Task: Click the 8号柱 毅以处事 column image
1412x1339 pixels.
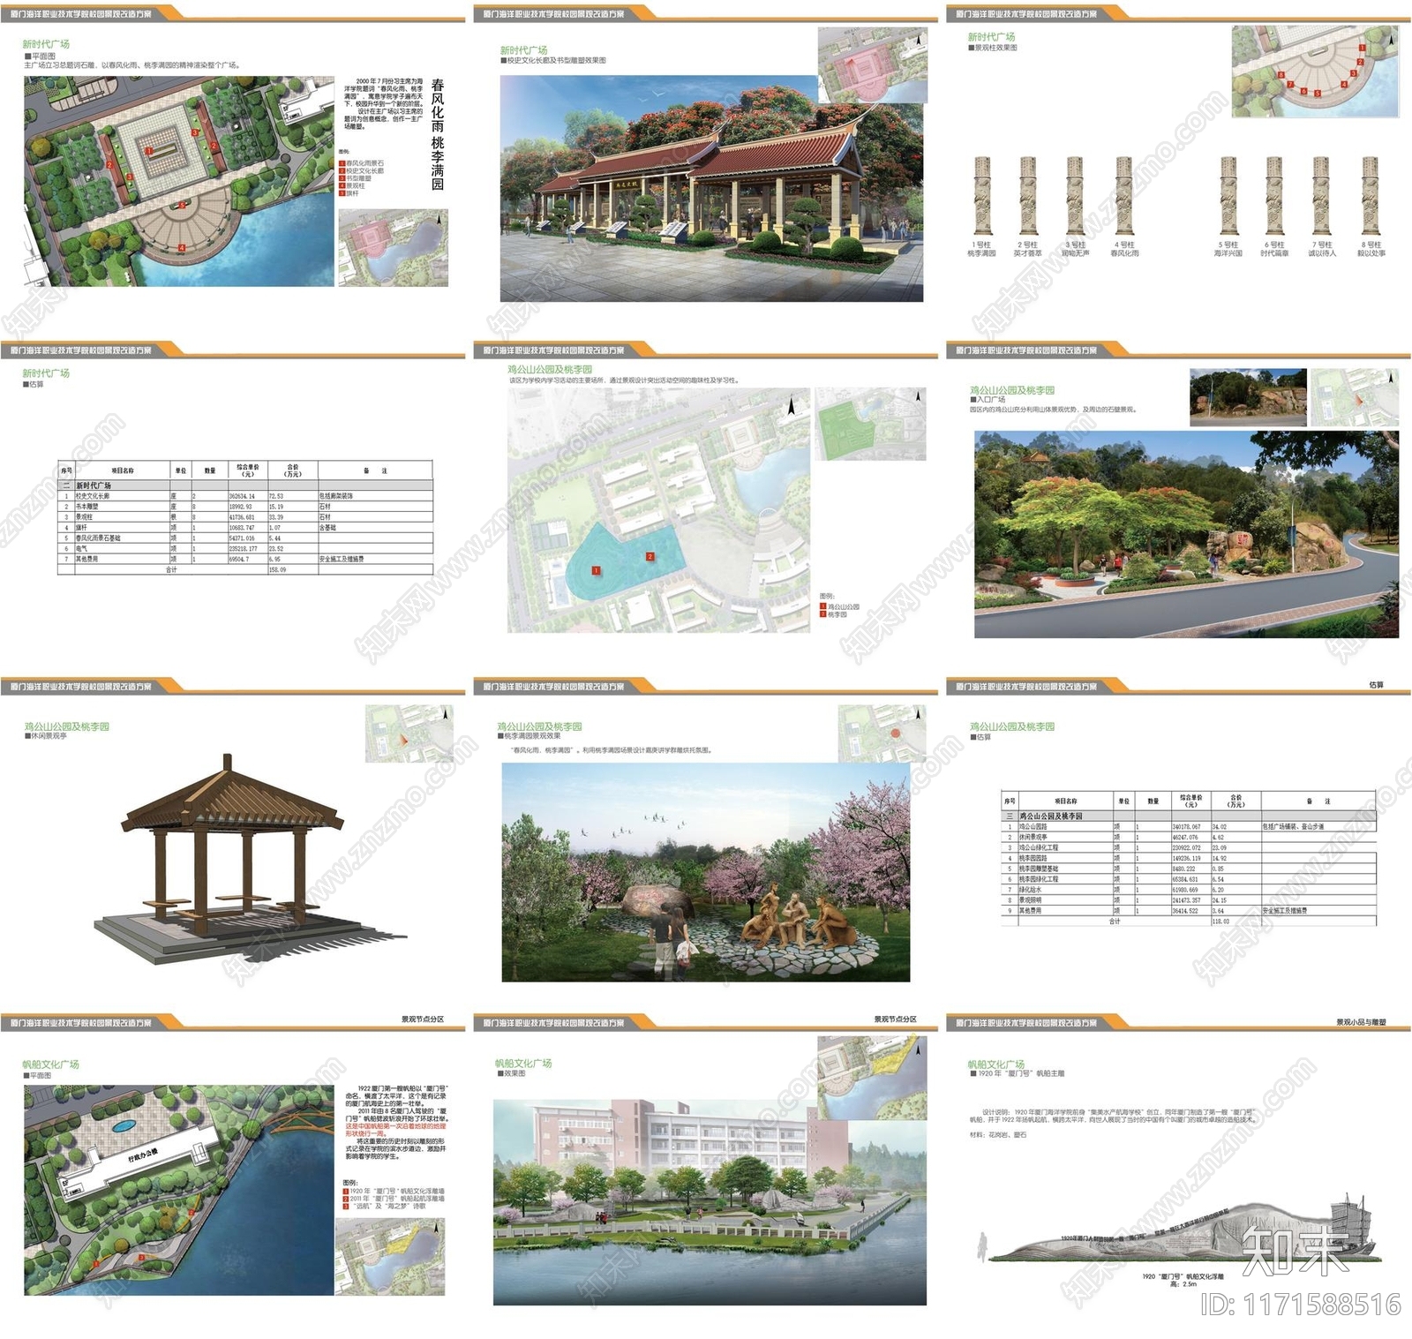Action: pyautogui.click(x=1370, y=196)
